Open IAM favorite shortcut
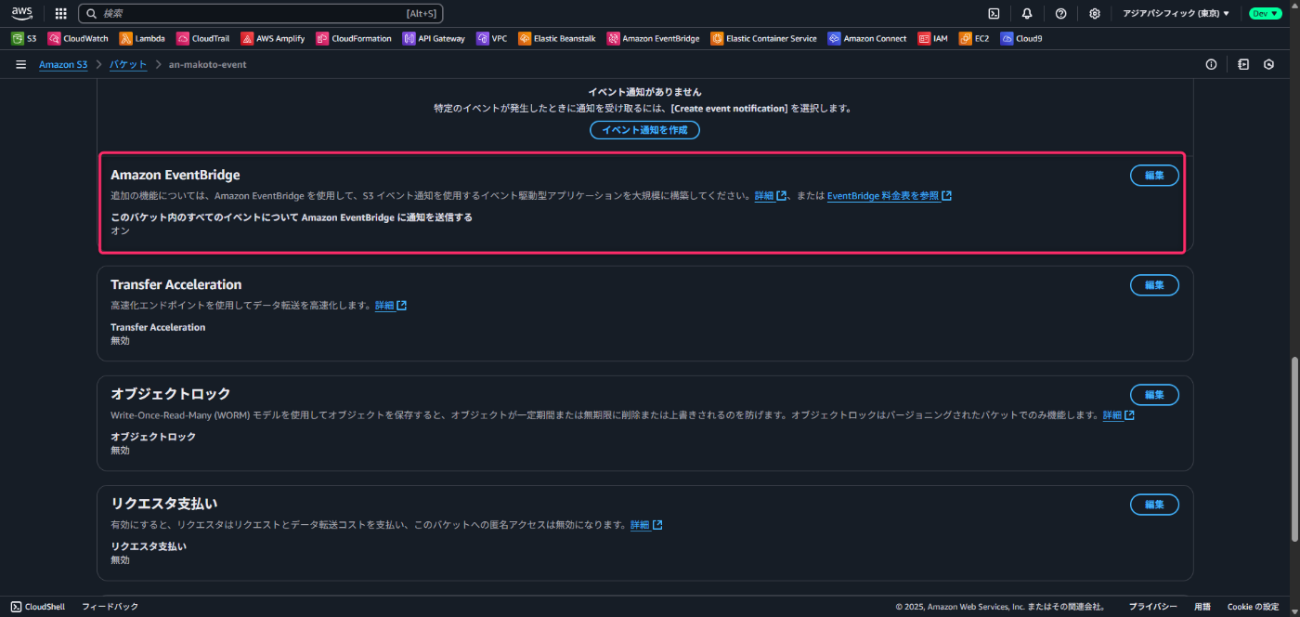The image size is (1300, 617). (933, 39)
